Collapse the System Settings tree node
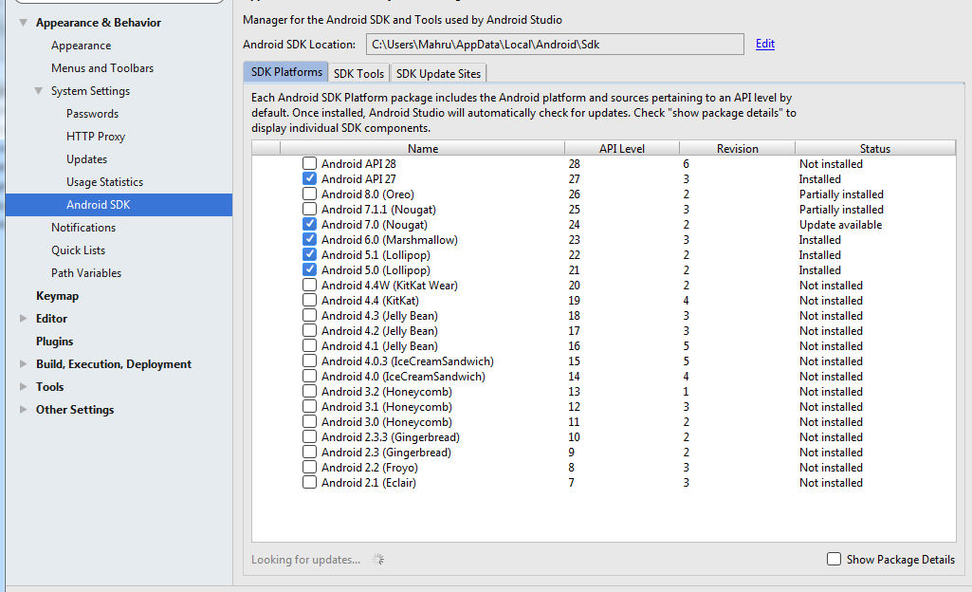This screenshot has width=972, height=592. click(x=38, y=91)
